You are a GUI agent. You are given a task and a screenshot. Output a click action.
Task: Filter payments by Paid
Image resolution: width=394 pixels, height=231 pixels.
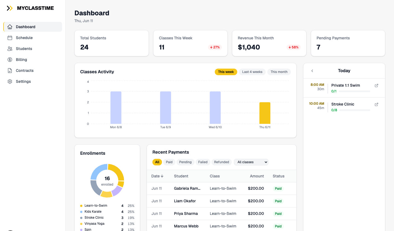[169, 162]
